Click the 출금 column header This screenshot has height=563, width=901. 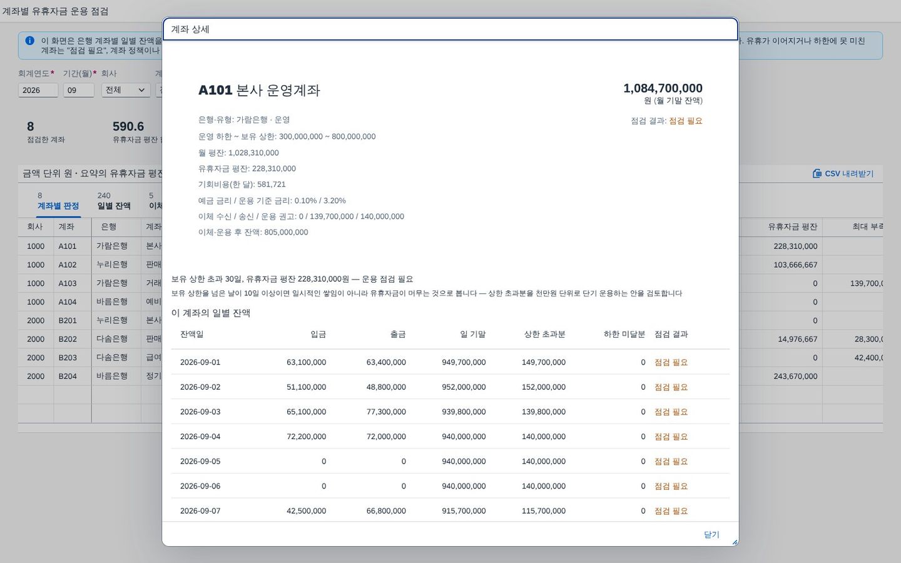pos(398,335)
